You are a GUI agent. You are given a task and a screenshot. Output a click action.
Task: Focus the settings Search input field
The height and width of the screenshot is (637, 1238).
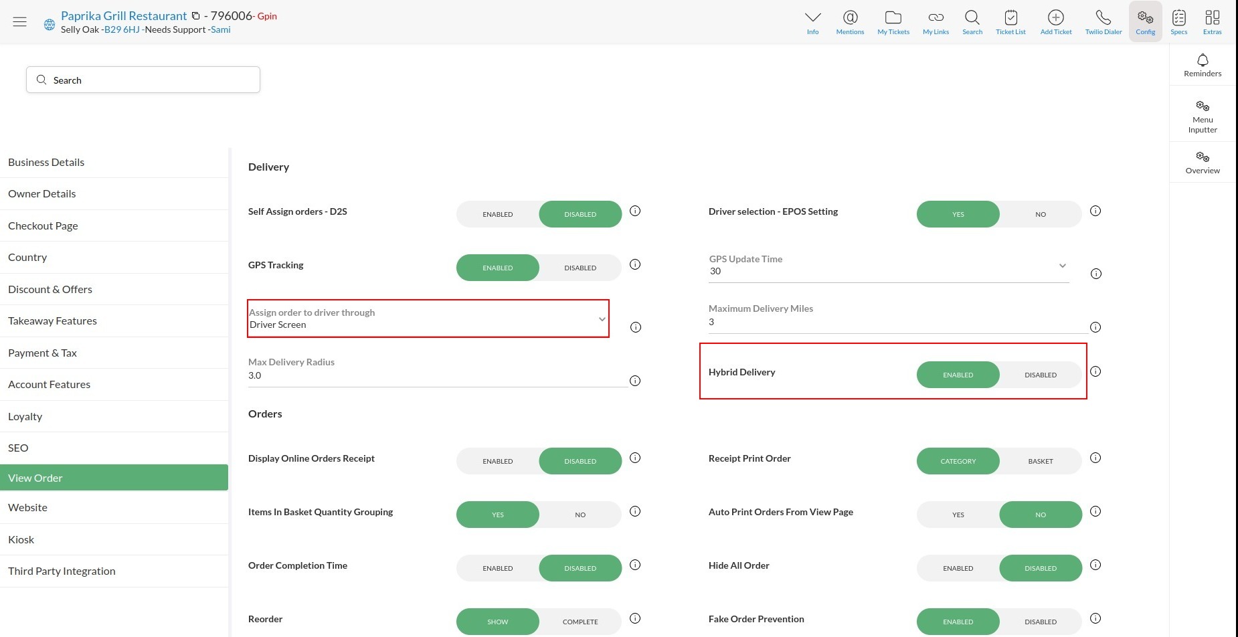click(143, 80)
